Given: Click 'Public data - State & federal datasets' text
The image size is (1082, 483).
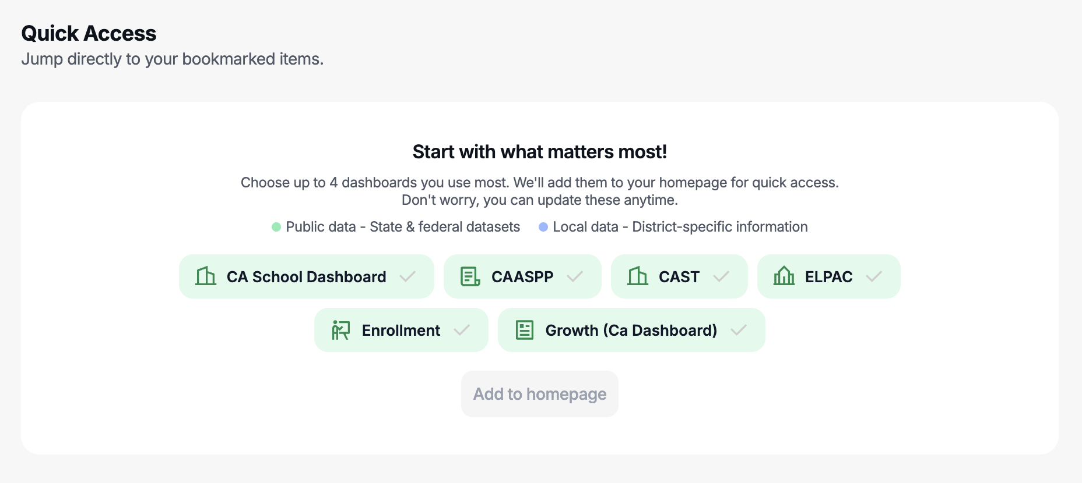Looking at the screenshot, I should [x=403, y=227].
